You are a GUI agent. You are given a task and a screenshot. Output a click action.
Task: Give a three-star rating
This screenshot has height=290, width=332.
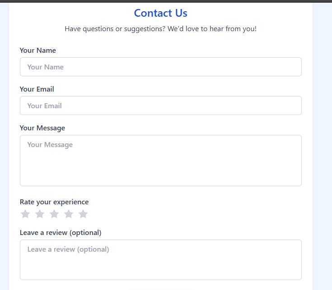click(x=54, y=214)
